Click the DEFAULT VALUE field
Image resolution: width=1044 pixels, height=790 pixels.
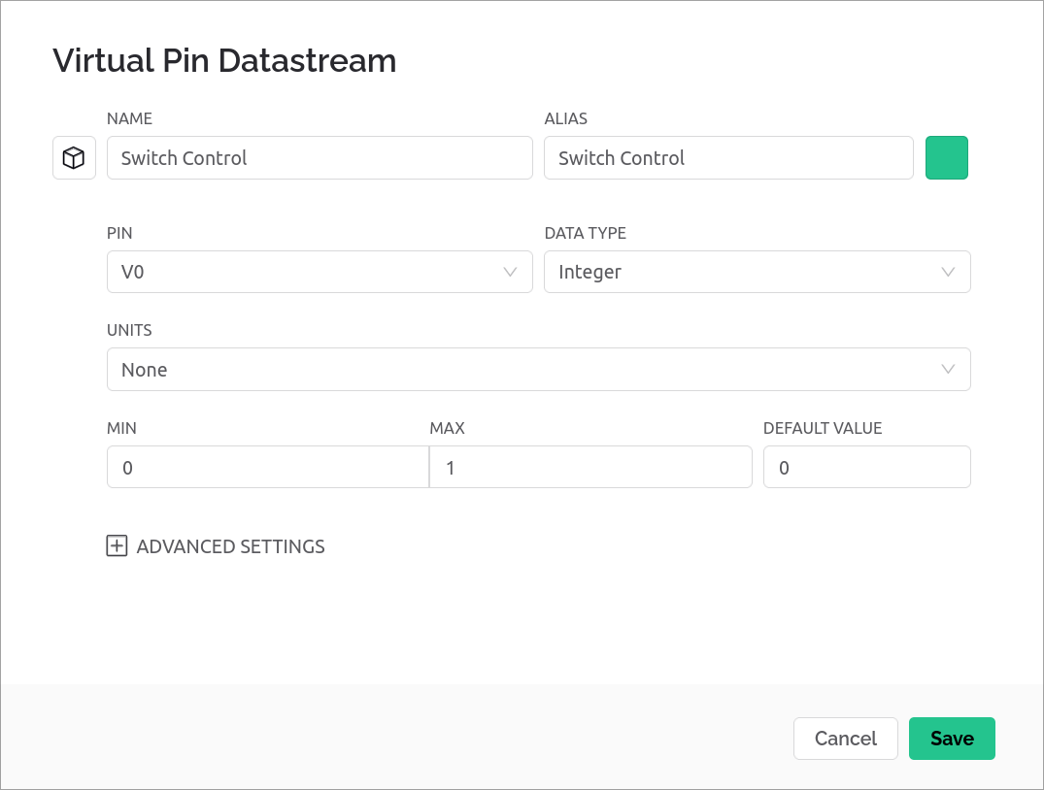point(867,467)
